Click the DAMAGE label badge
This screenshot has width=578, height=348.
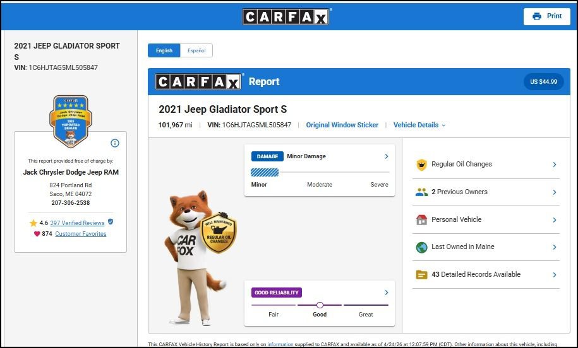click(267, 156)
